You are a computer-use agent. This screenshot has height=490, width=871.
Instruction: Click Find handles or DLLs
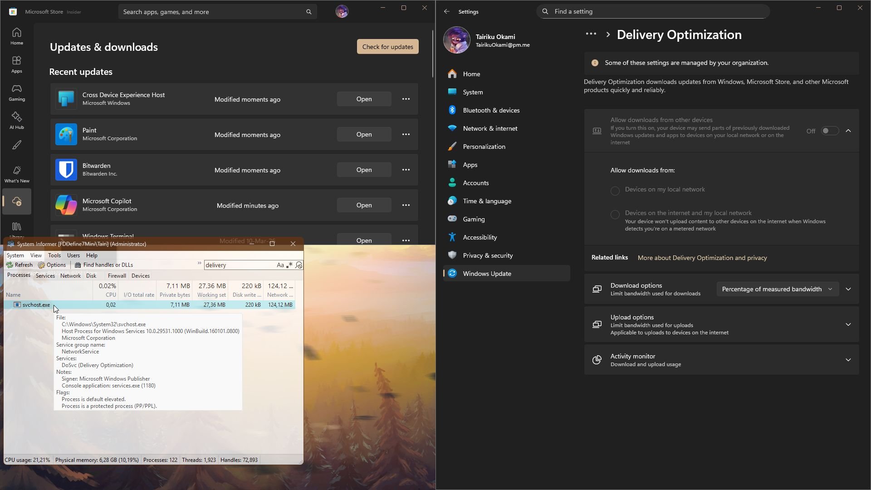tap(104, 265)
